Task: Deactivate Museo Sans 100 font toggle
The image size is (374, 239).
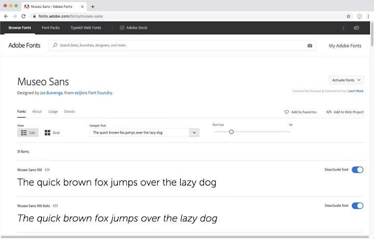Action: [357, 169]
